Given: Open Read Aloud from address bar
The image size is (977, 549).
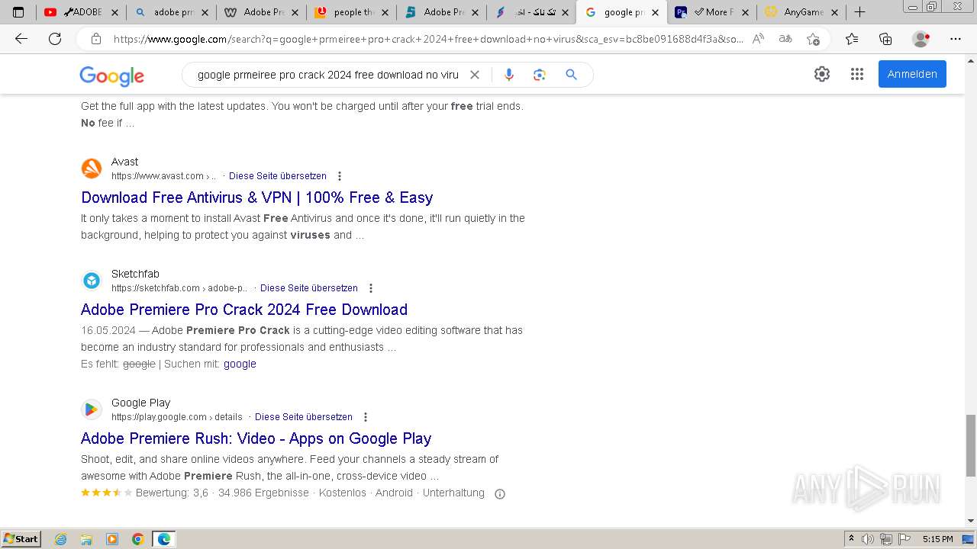Looking at the screenshot, I should (x=758, y=39).
